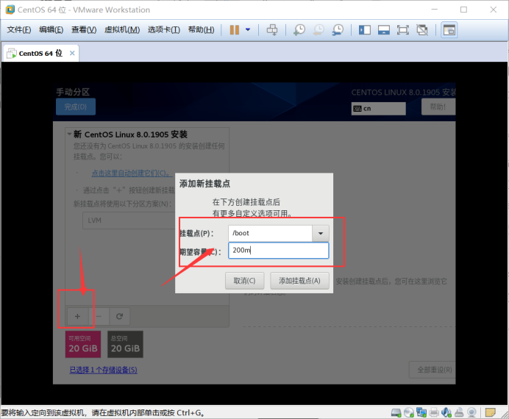Open the mount point dropdown arrow
This screenshot has width=509, height=419.
[x=321, y=234]
